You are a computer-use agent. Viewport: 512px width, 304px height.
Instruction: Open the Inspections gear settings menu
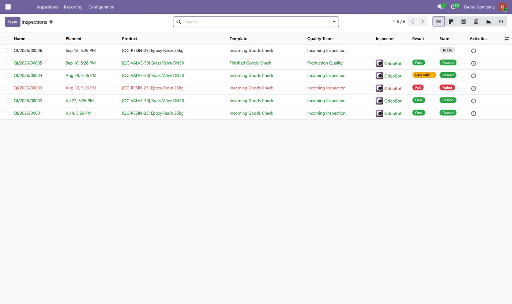pos(51,22)
